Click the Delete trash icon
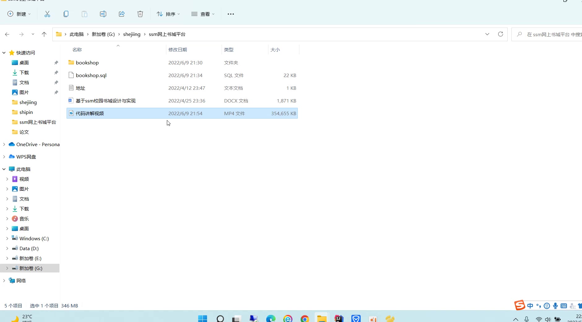This screenshot has height=322, width=582. click(140, 14)
